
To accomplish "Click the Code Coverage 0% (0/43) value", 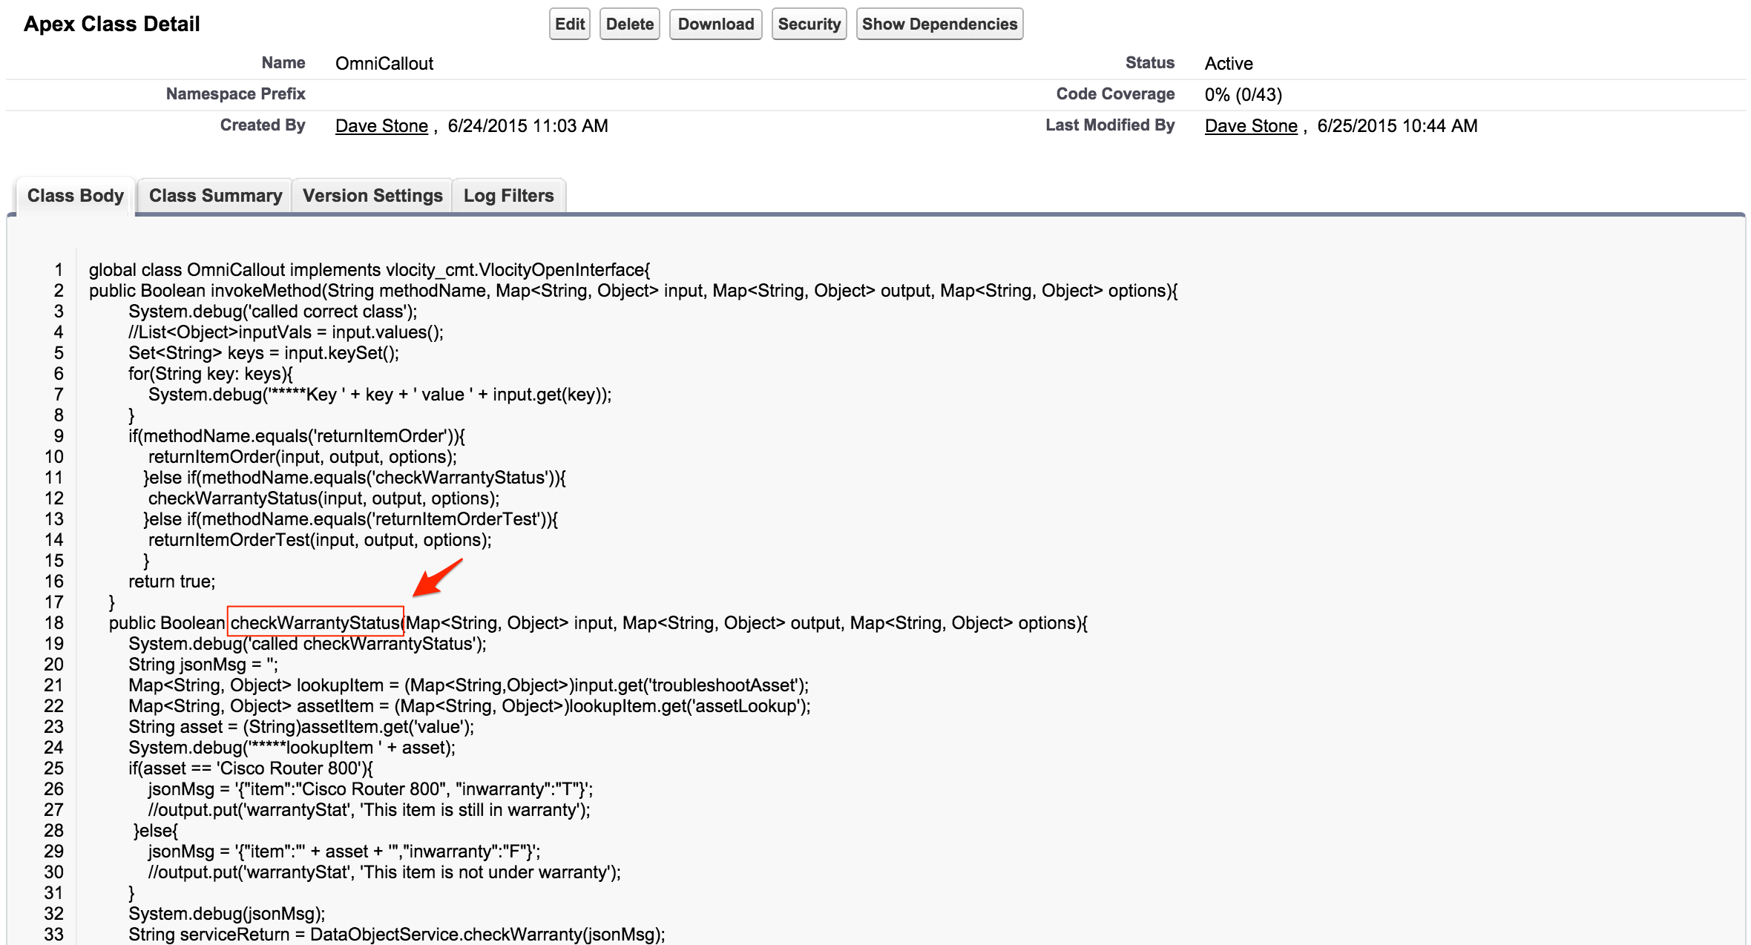I will [1243, 95].
